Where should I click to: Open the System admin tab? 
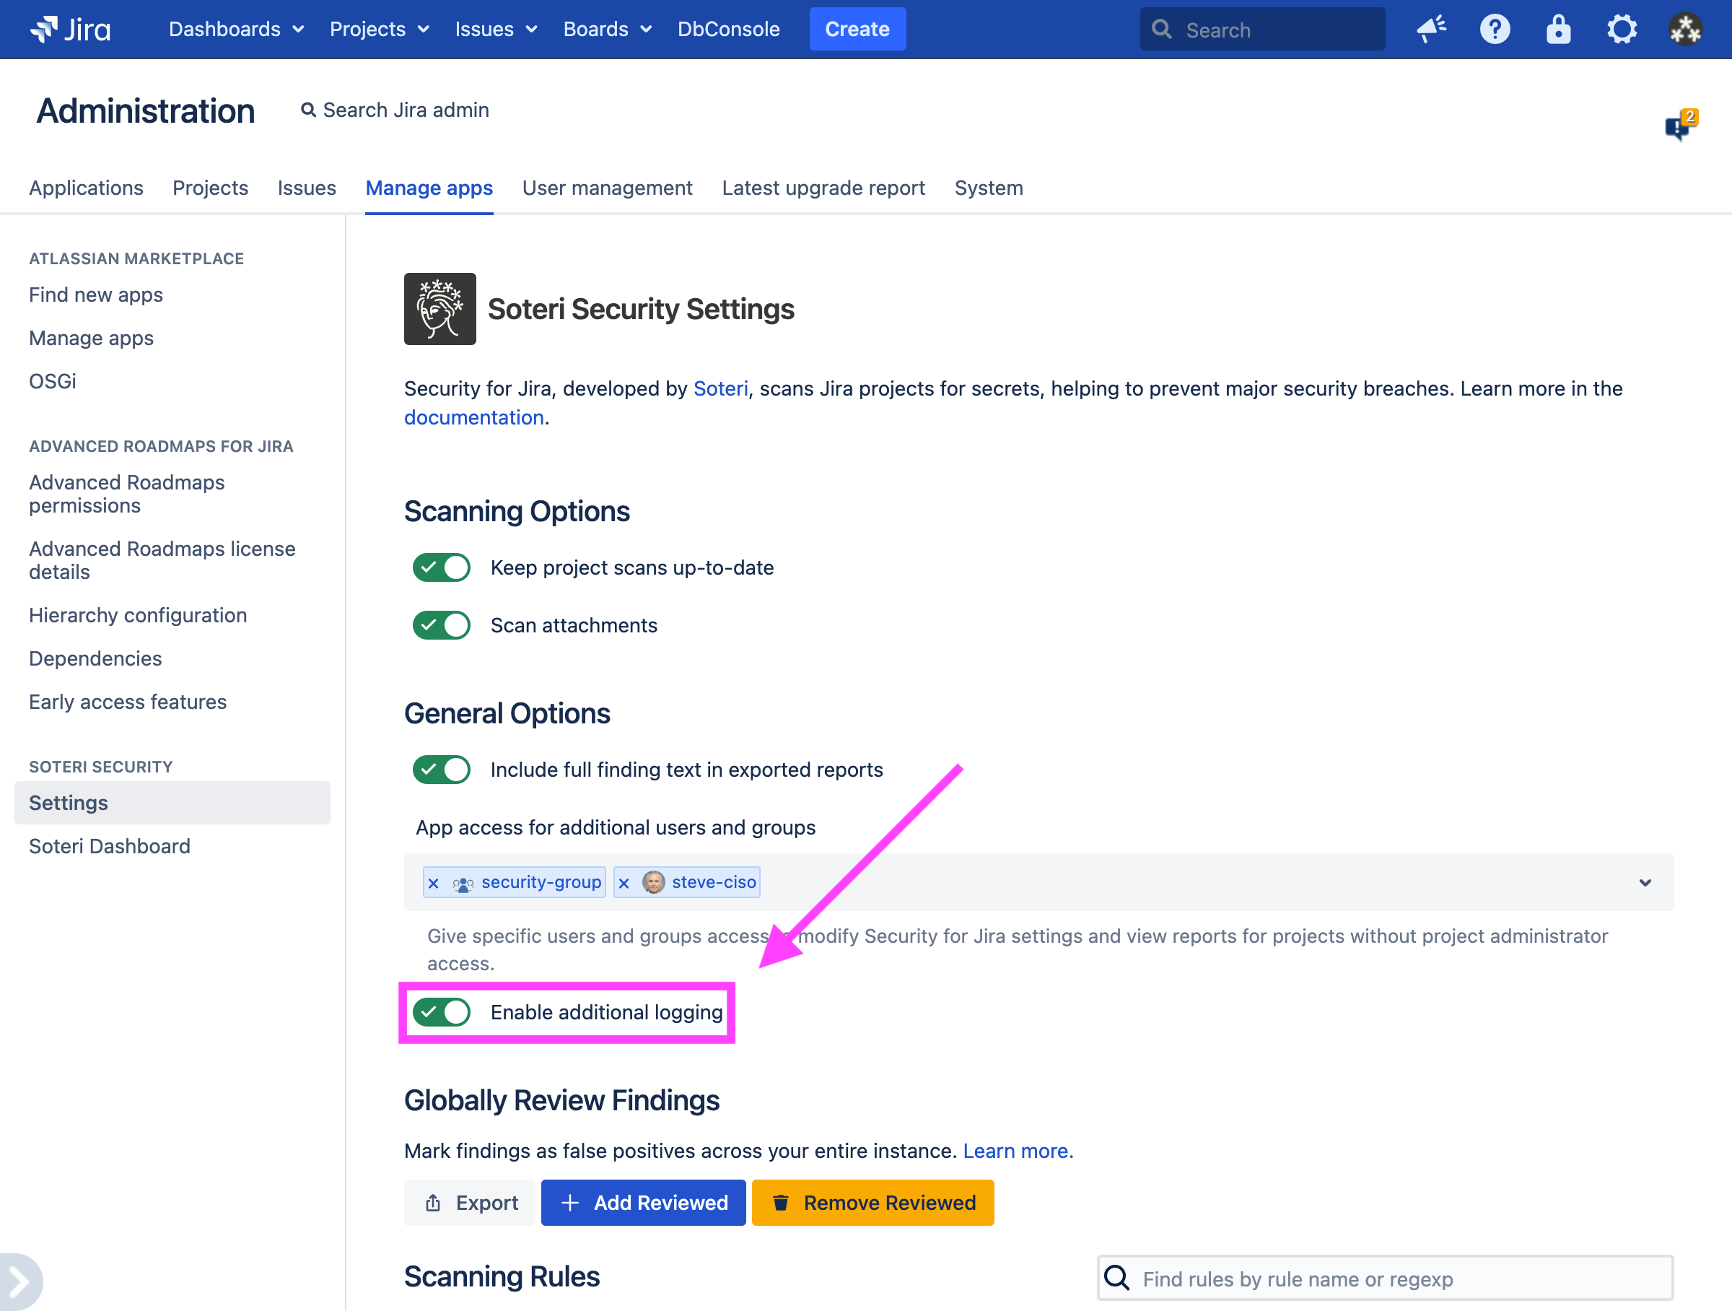(x=988, y=188)
